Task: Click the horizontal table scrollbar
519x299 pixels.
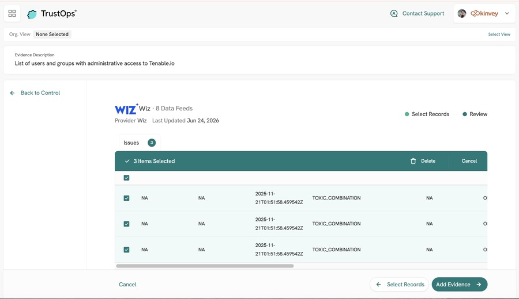Action: [x=205, y=266]
